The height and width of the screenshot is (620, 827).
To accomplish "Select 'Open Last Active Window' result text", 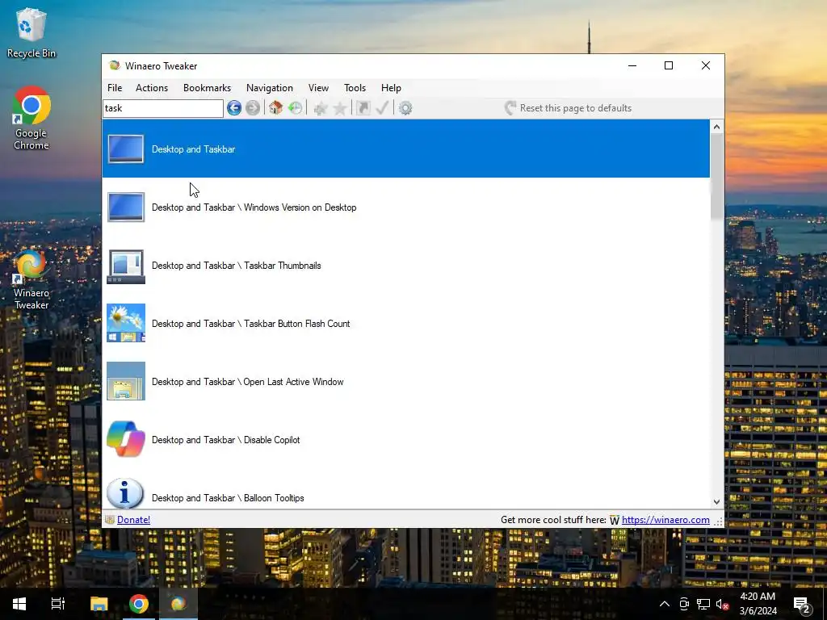I will (293, 381).
